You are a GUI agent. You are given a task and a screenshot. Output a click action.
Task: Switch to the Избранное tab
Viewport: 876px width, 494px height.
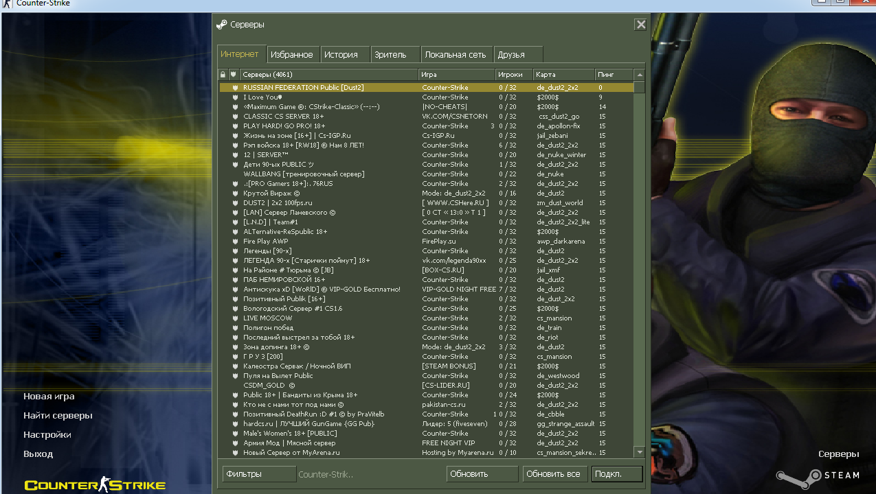(292, 55)
